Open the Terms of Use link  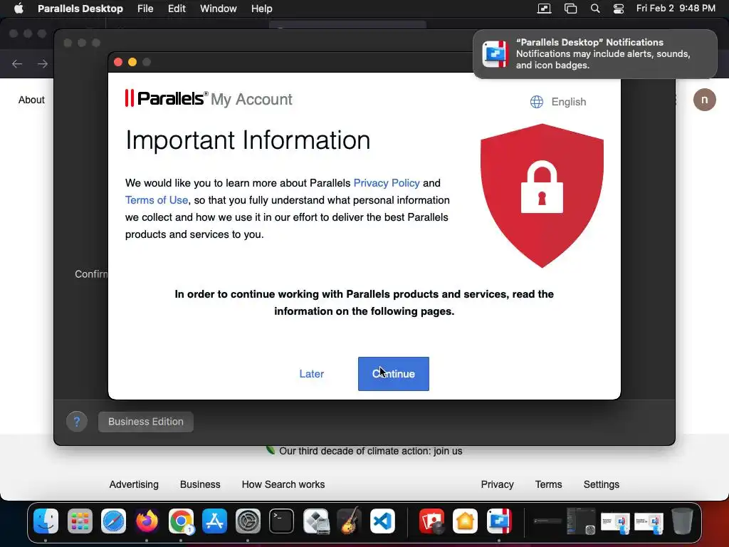click(x=157, y=200)
